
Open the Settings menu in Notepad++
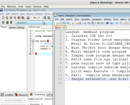pos(107,19)
